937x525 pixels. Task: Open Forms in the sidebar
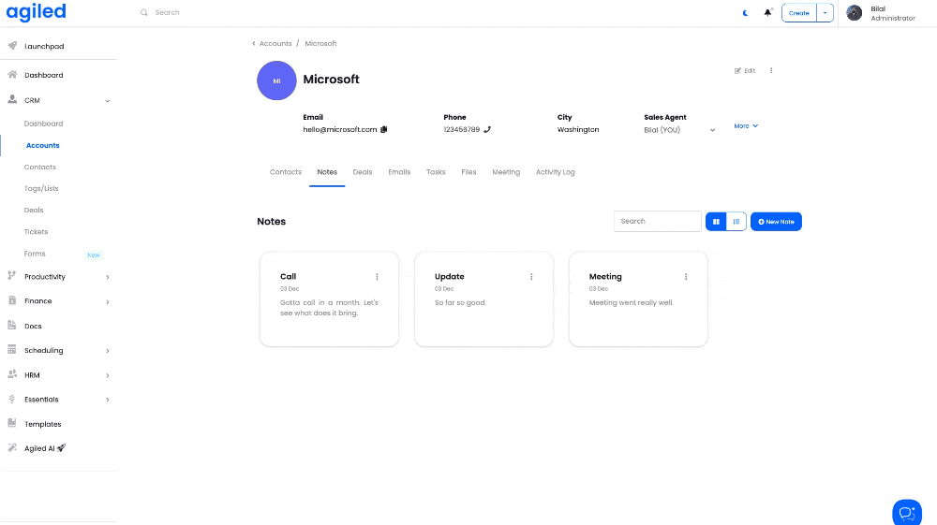(x=35, y=254)
